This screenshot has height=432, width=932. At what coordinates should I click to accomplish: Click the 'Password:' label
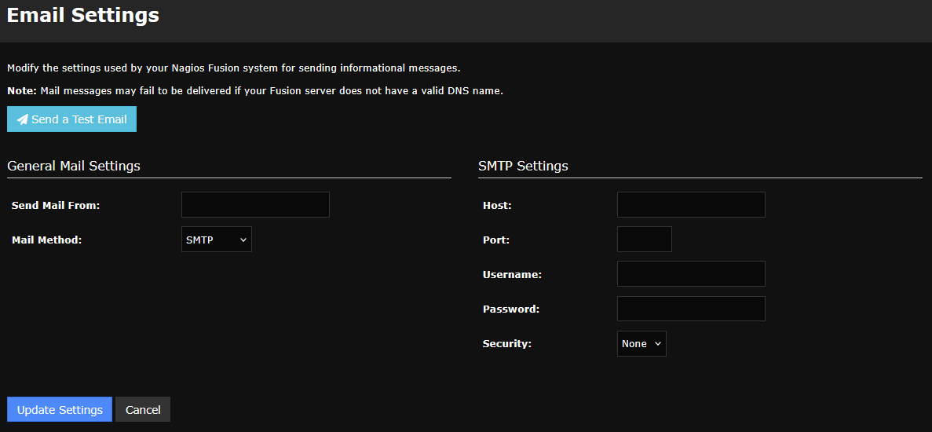pos(511,309)
